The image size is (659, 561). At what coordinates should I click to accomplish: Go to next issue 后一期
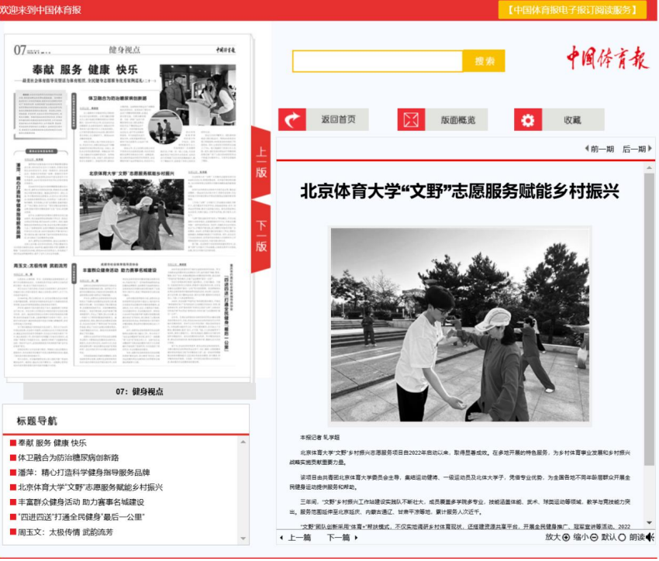(x=633, y=149)
